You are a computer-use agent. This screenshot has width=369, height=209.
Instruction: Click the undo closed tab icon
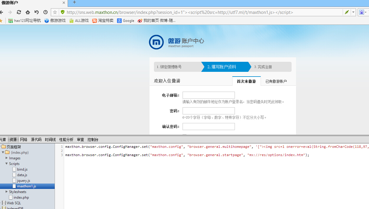point(37,12)
